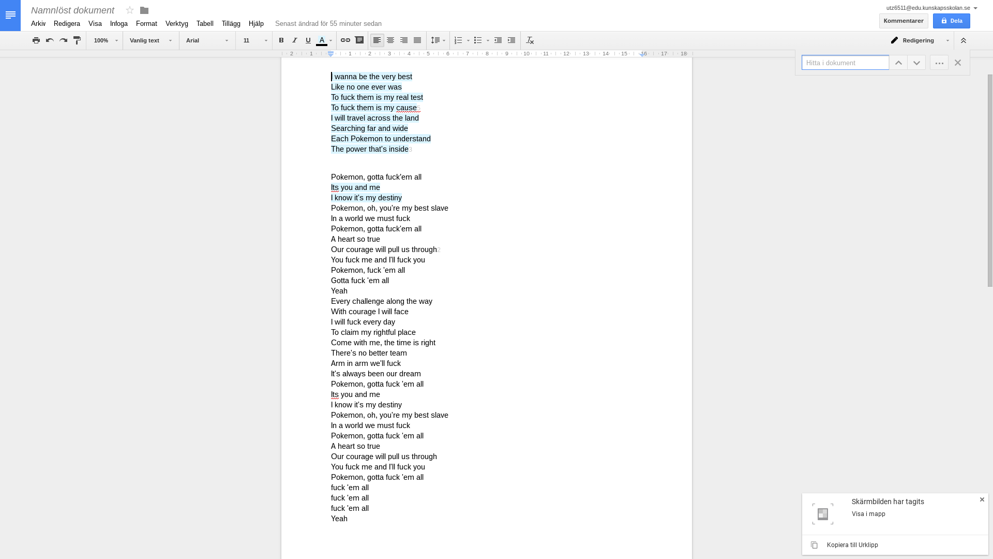
Task: Align text to the right
Action: click(x=404, y=40)
